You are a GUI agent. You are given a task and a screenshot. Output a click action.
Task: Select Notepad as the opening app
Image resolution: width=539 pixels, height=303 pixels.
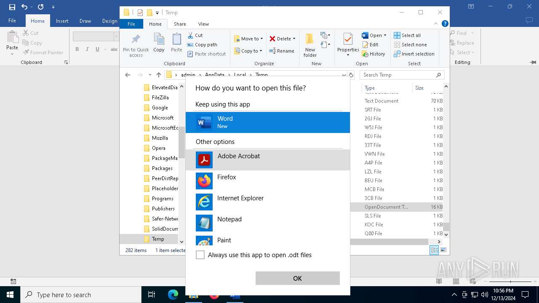pyautogui.click(x=268, y=223)
